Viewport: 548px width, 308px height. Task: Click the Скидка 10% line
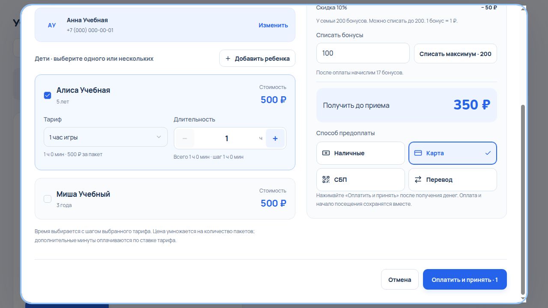tap(407, 8)
